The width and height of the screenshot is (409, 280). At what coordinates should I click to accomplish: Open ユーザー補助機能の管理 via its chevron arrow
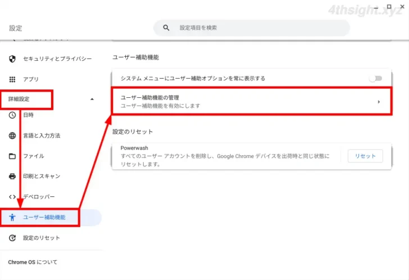coord(379,102)
